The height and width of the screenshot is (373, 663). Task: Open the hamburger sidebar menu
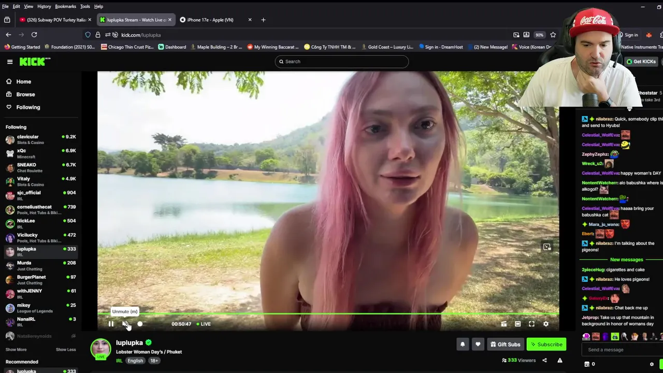coord(9,62)
